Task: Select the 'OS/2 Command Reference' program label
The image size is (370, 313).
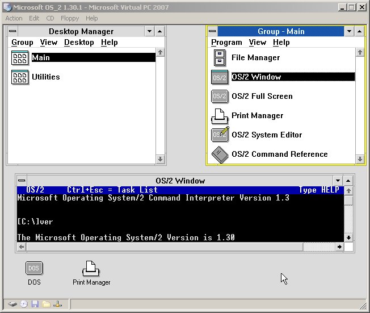Action: point(280,155)
